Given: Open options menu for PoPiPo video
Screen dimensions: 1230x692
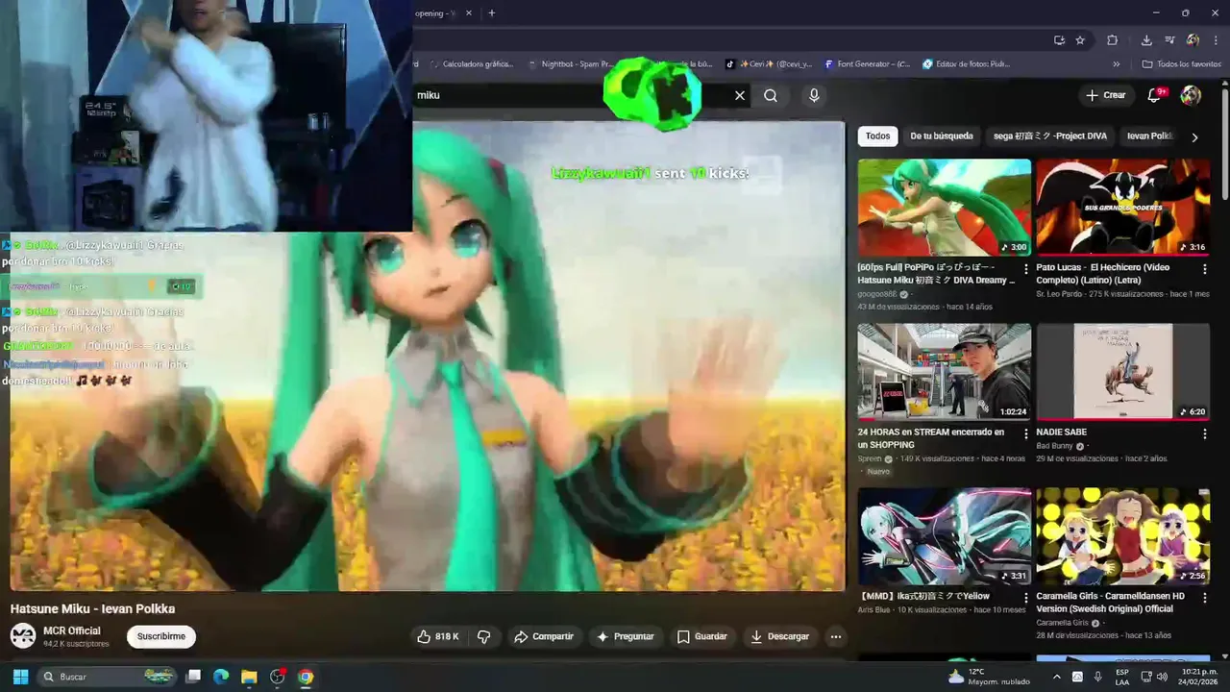Looking at the screenshot, I should (1025, 269).
